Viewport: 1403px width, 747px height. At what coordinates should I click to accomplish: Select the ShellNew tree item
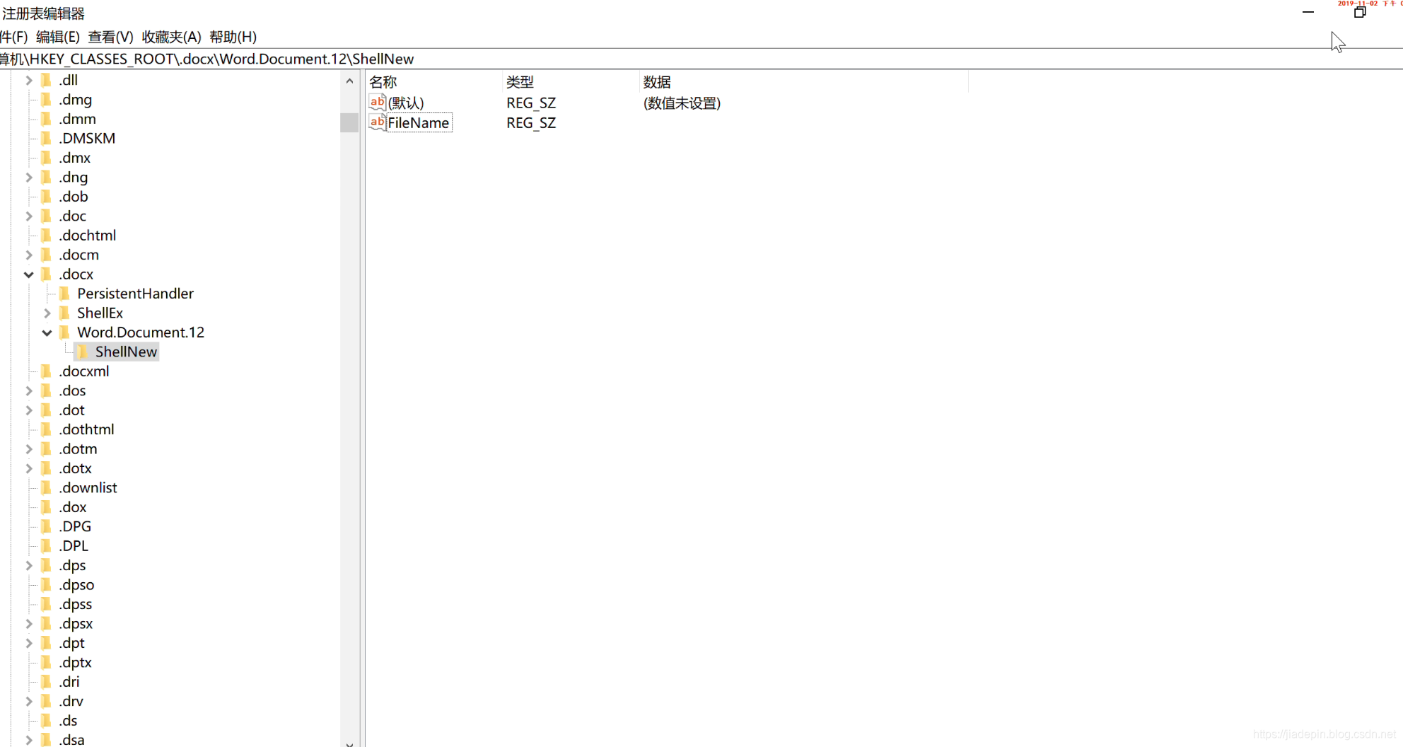[126, 352]
